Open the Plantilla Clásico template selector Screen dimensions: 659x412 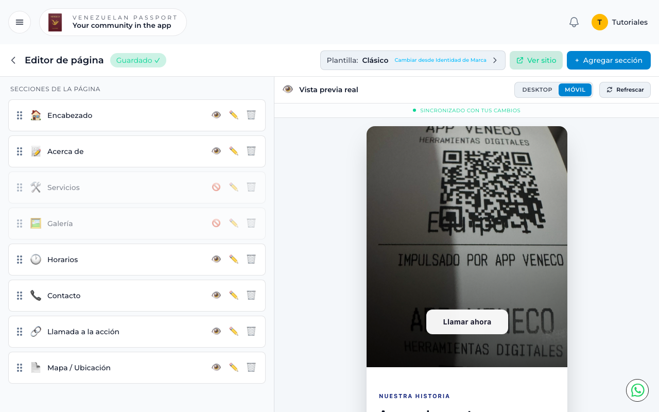tap(412, 60)
